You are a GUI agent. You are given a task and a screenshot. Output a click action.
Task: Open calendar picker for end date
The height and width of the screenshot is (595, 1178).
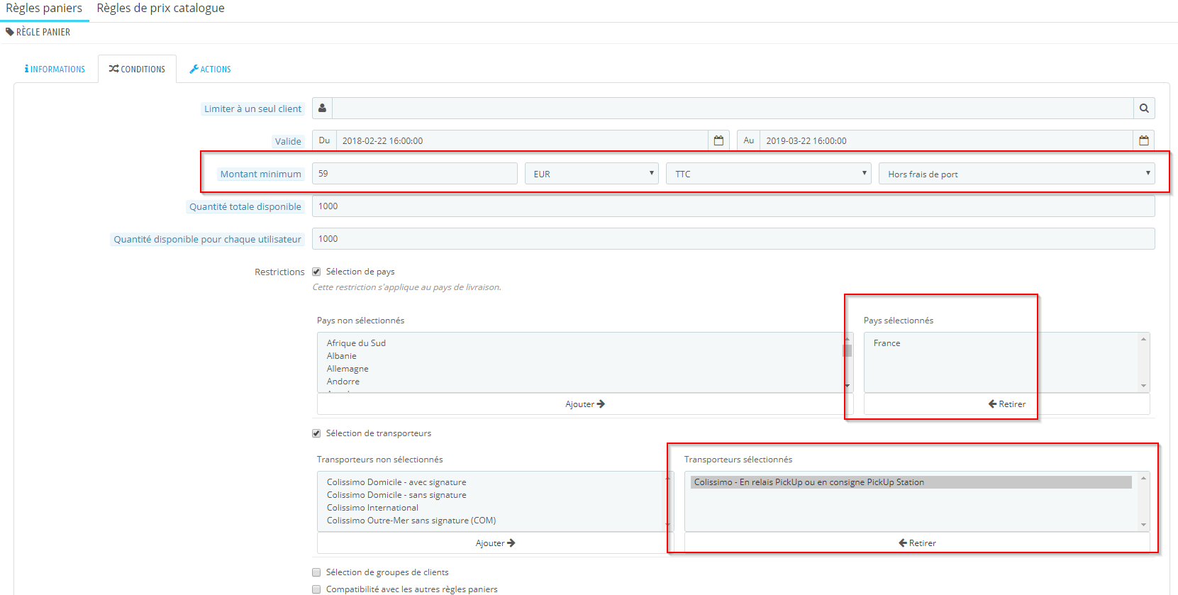point(1144,140)
